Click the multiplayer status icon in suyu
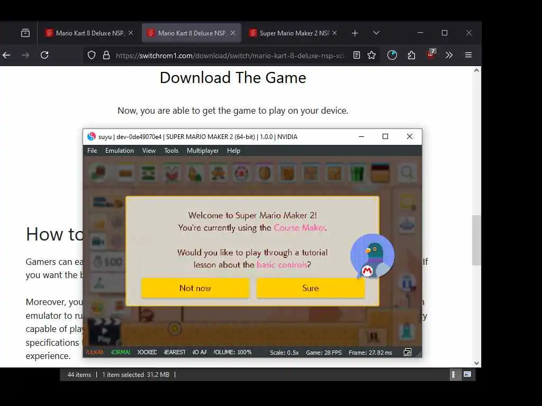The height and width of the screenshot is (406, 542). coord(408,352)
